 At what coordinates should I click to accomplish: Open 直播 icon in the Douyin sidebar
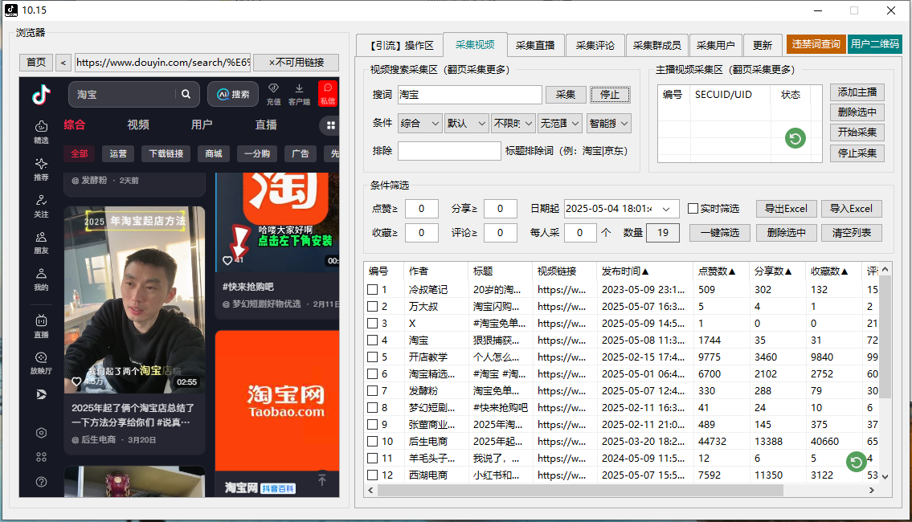pos(41,326)
